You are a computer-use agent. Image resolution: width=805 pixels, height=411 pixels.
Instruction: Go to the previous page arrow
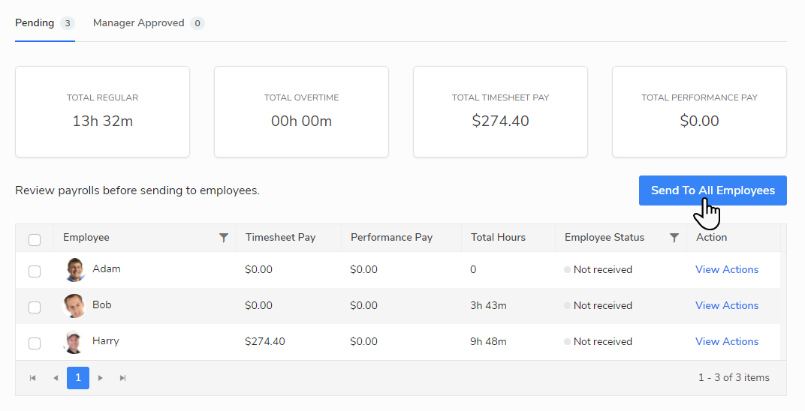pyautogui.click(x=55, y=378)
